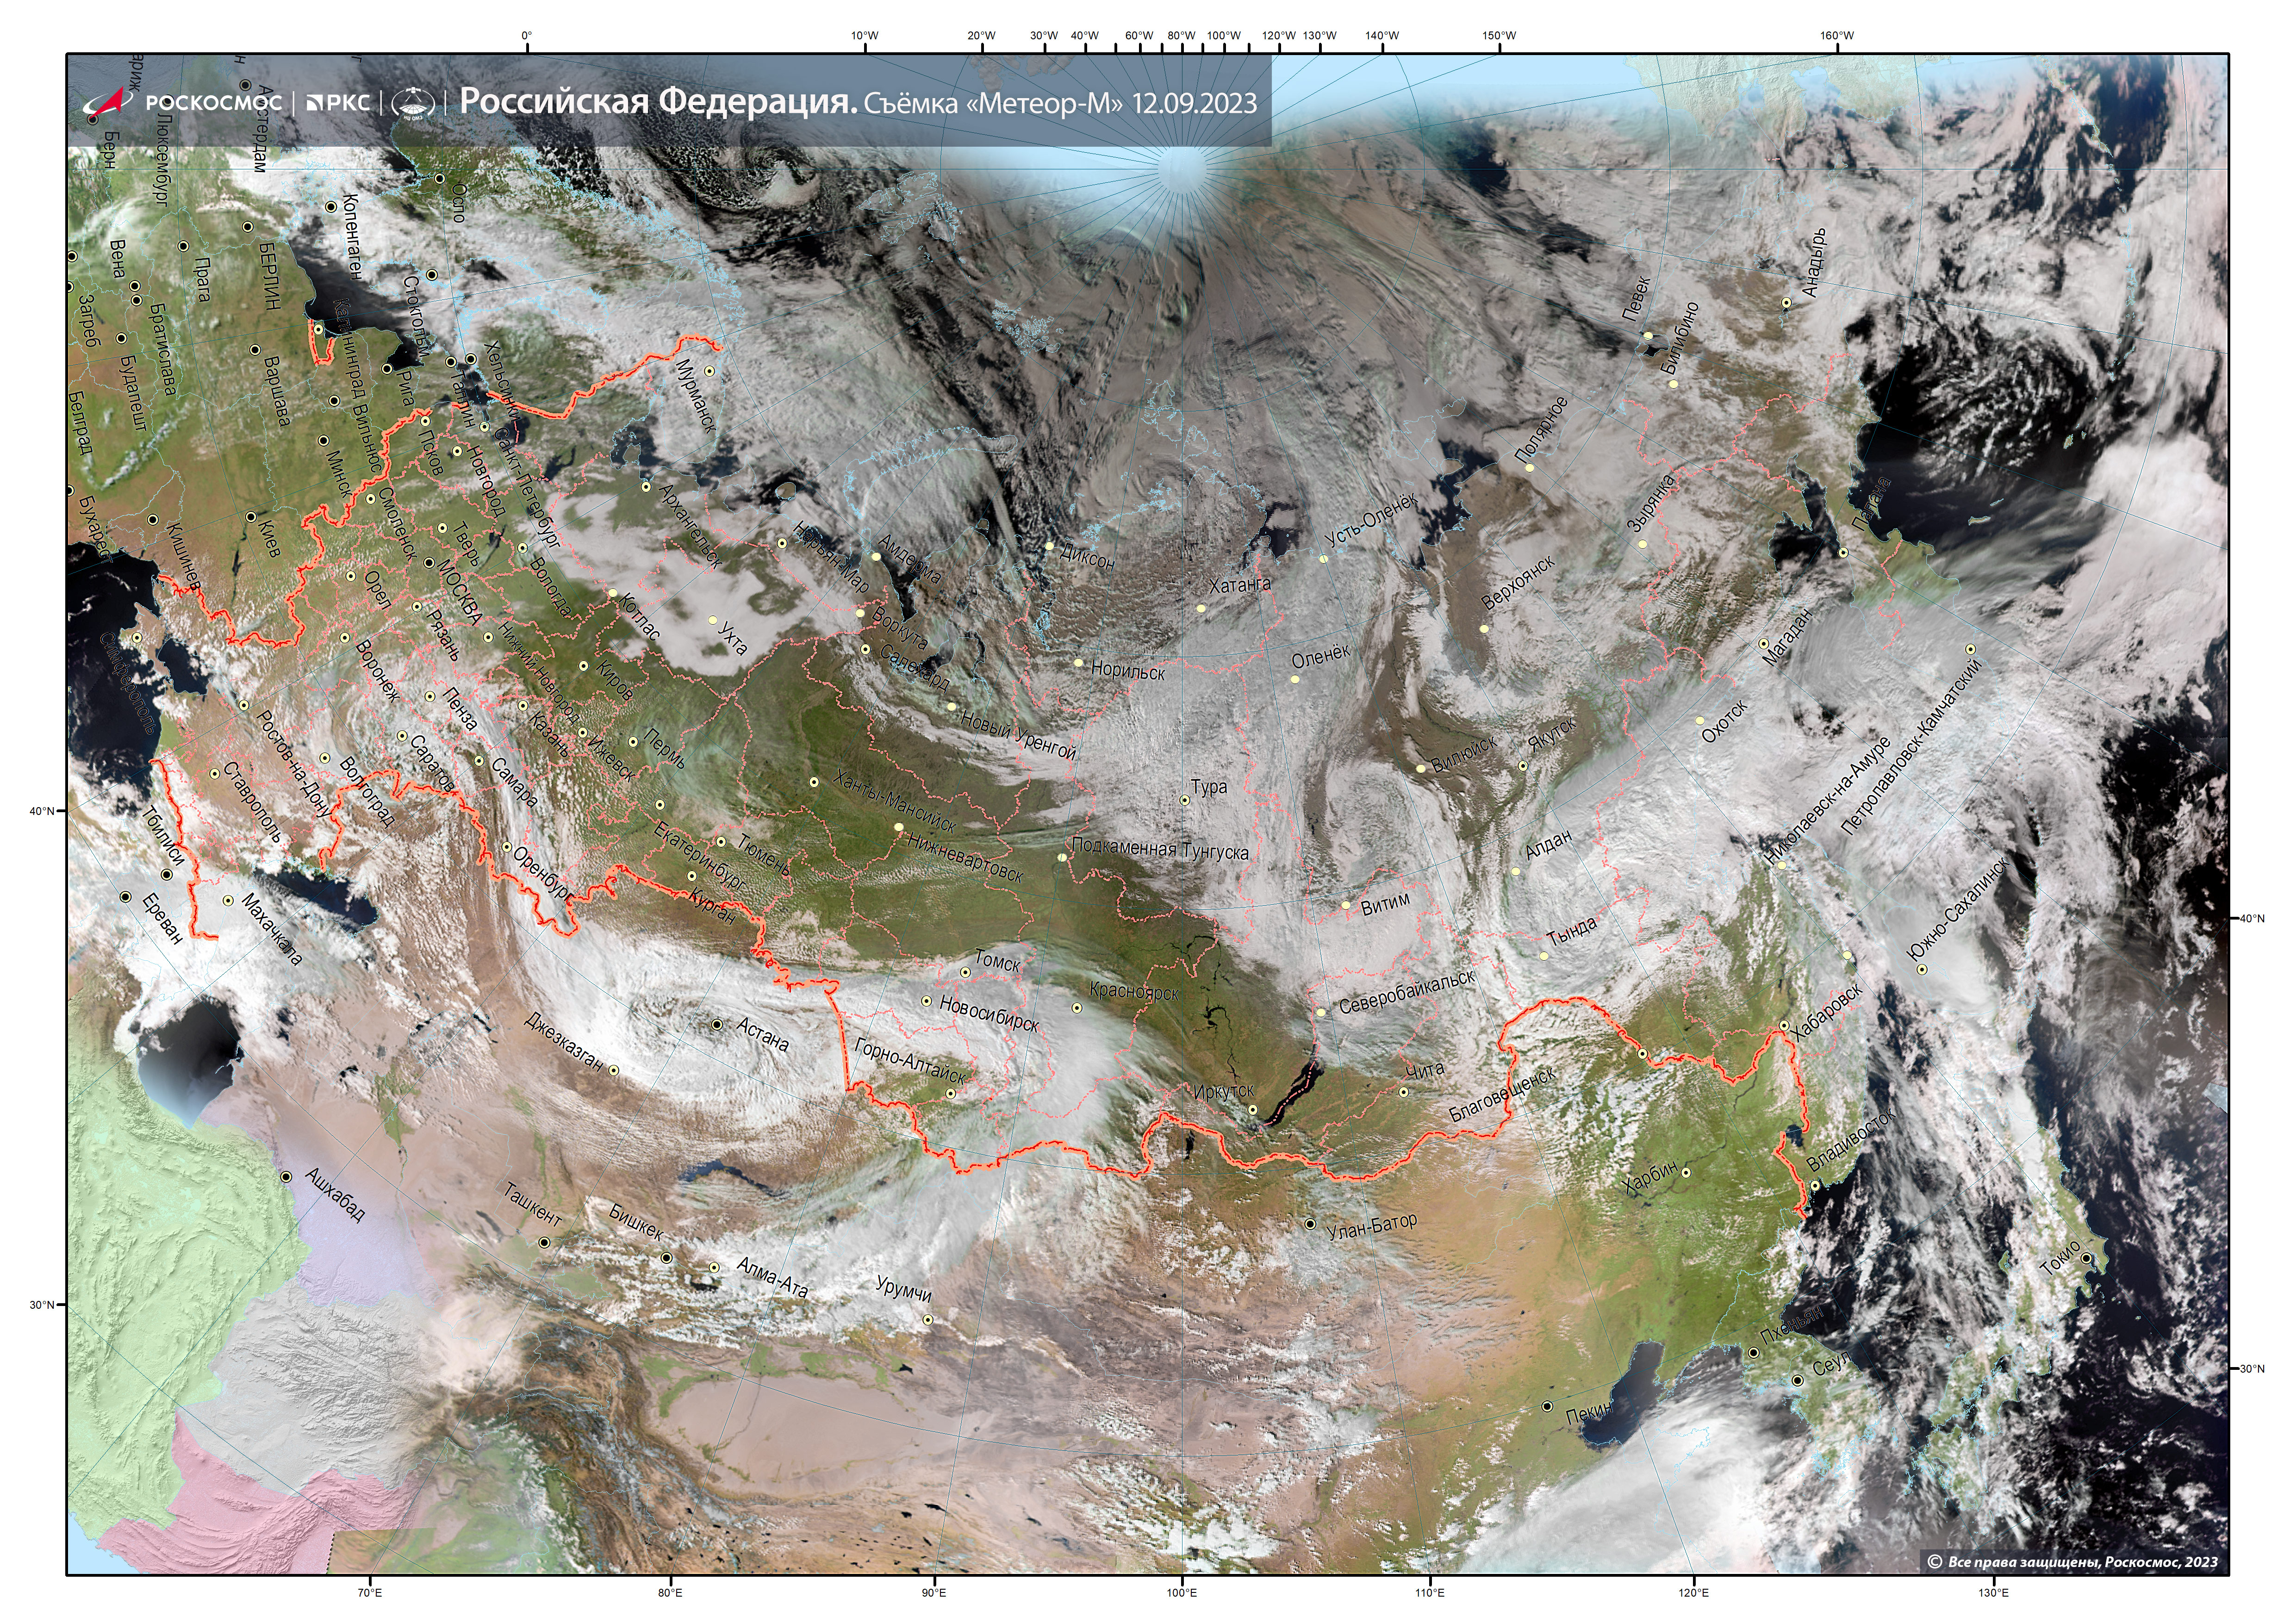Click the МОСКВА city label
The height and width of the screenshot is (1623, 2296).
coord(459,591)
